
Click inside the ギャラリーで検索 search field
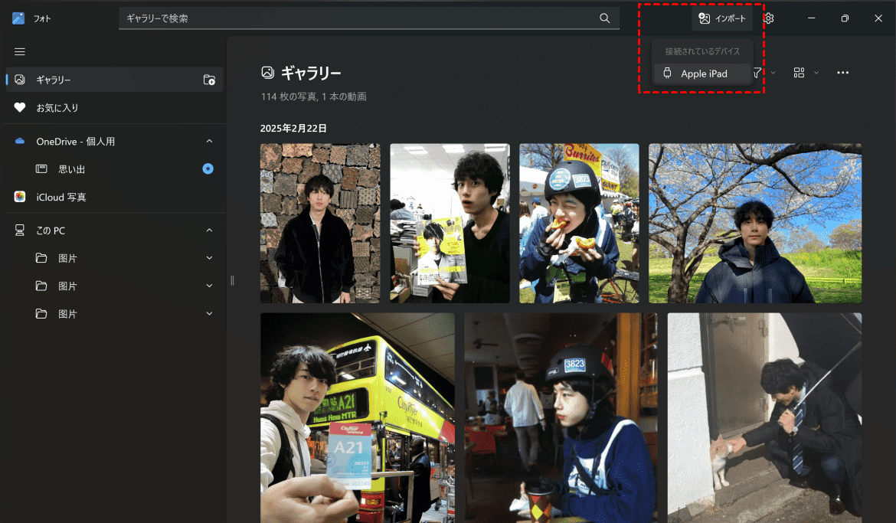pyautogui.click(x=345, y=18)
